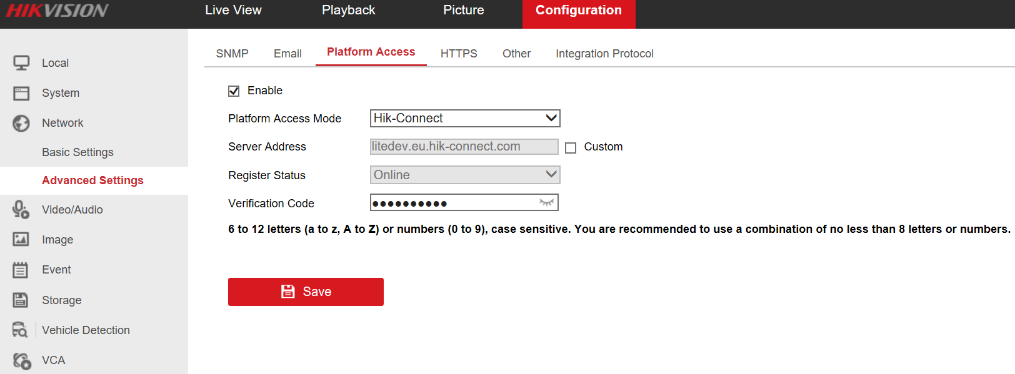The width and height of the screenshot is (1015, 374).
Task: Go to the Live View menu
Action: click(x=233, y=11)
